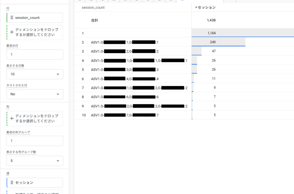Viewport: 294px width, 194px height.
Task: Click the drag handle on セッション metric chip
Action: [12, 183]
